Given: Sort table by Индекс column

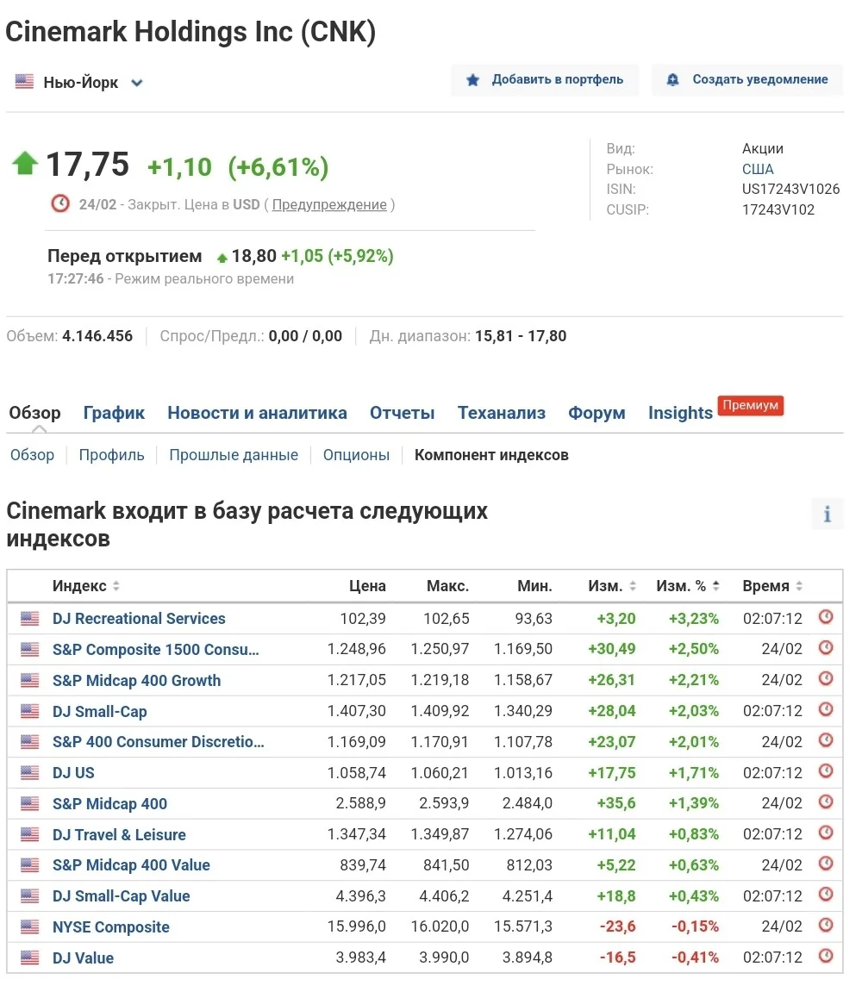Looking at the screenshot, I should click(86, 586).
